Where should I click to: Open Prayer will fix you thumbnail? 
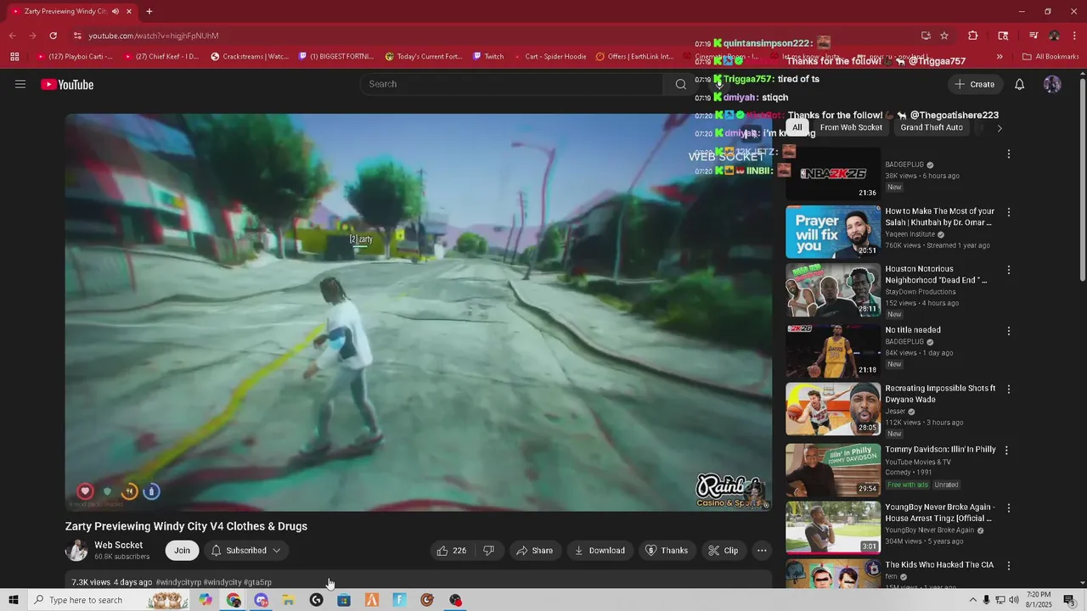point(833,232)
